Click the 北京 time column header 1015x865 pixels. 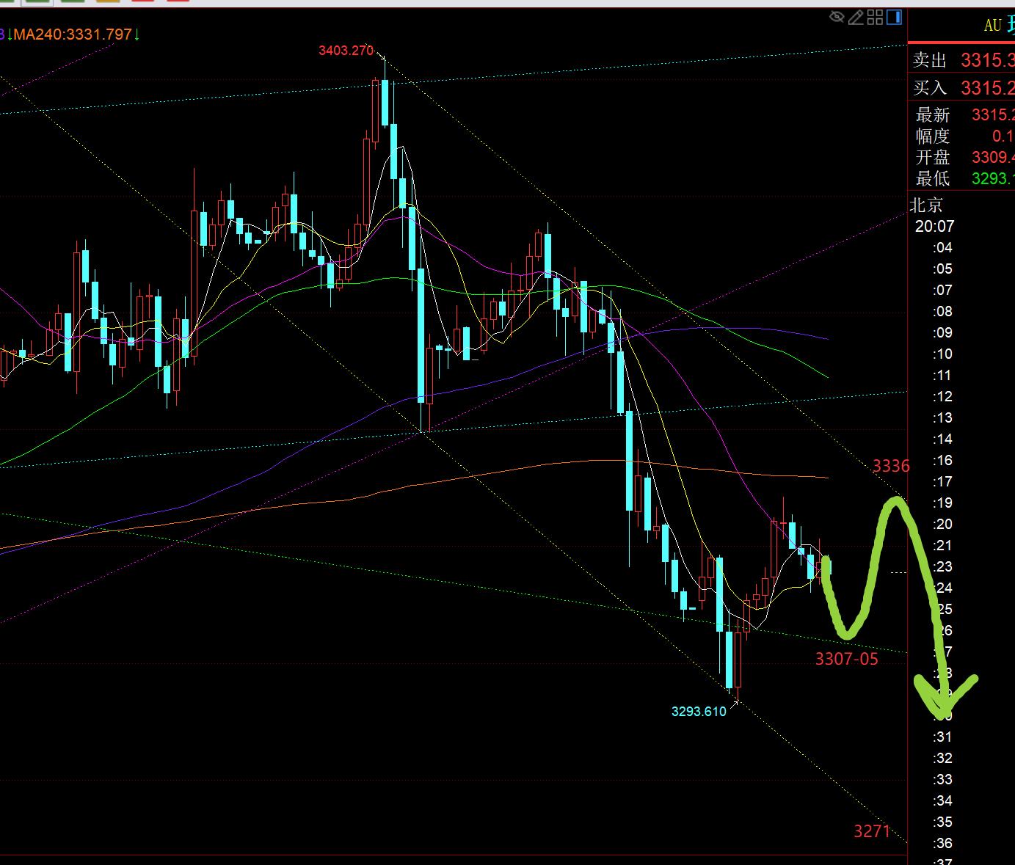tap(926, 205)
